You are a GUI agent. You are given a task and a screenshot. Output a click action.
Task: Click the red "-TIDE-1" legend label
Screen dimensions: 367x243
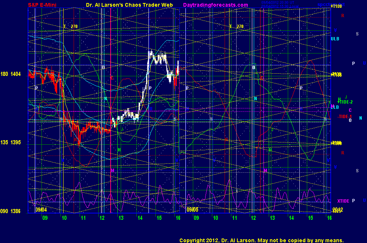pyautogui.click(x=345, y=117)
